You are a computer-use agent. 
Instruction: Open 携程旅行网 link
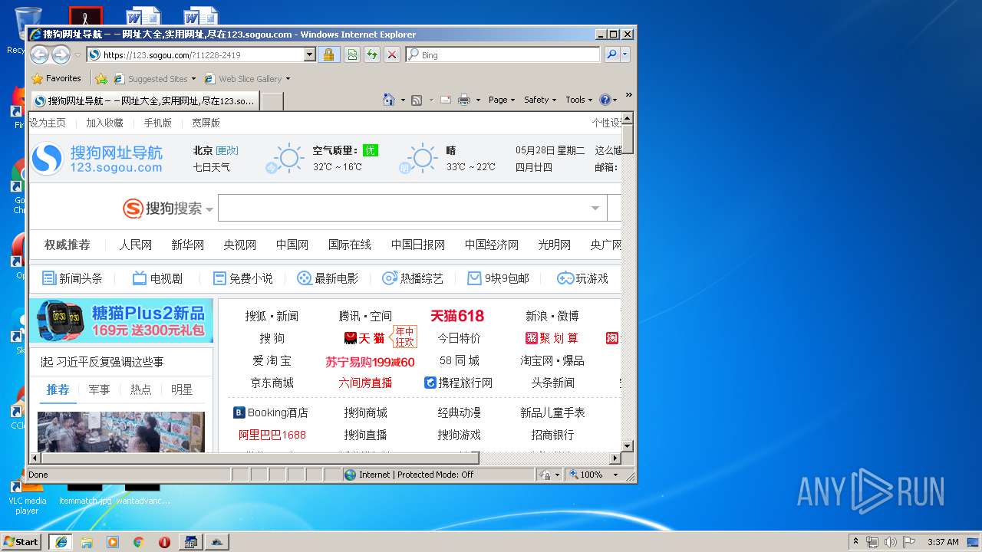pyautogui.click(x=459, y=383)
